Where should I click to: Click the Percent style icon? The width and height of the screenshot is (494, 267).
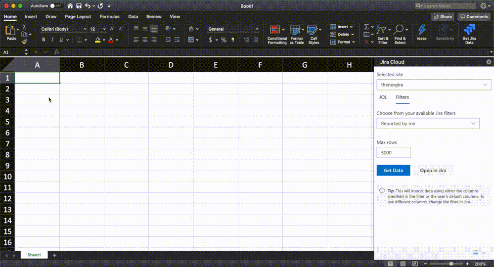pyautogui.click(x=224, y=40)
